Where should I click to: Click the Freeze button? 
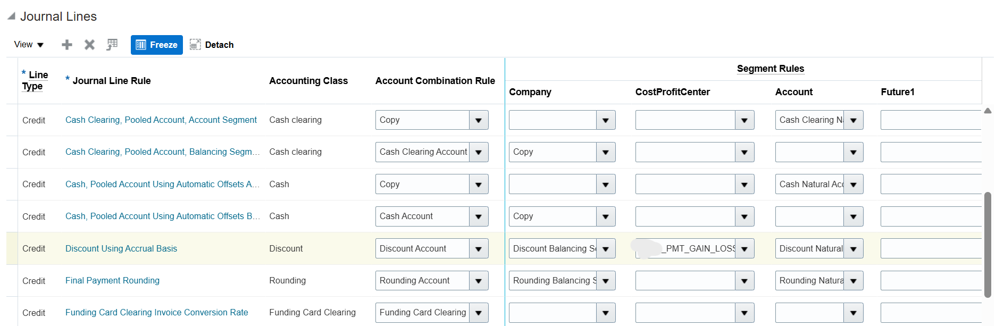tap(157, 45)
